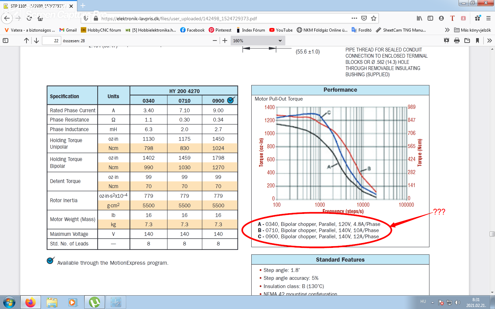Bookmark this page with star icon
Viewport: 495px width, 309px height.
pyautogui.click(x=374, y=18)
